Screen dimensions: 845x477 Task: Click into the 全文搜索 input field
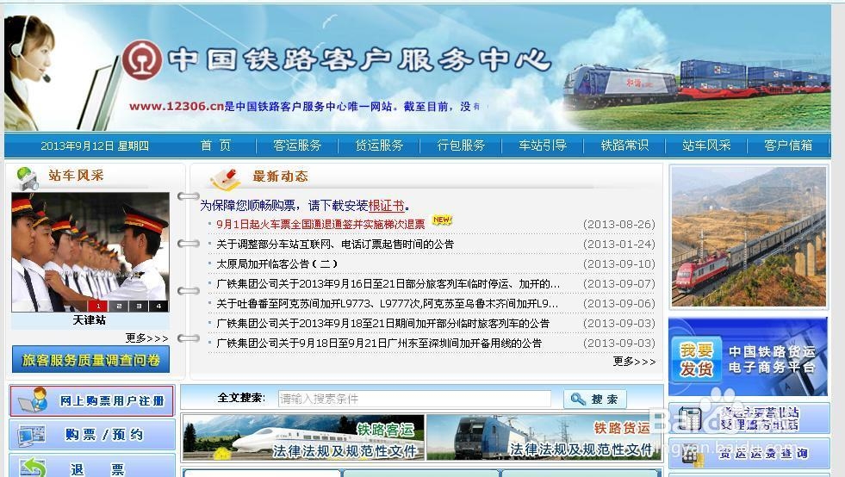(x=414, y=399)
